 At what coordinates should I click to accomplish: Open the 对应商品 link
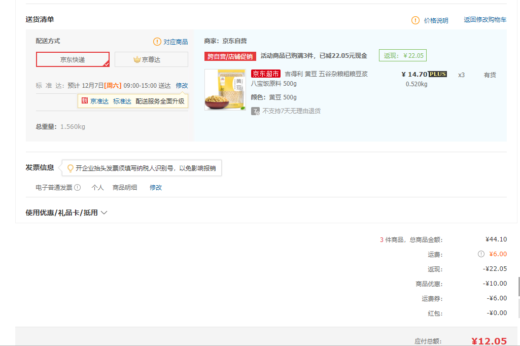[x=176, y=42]
